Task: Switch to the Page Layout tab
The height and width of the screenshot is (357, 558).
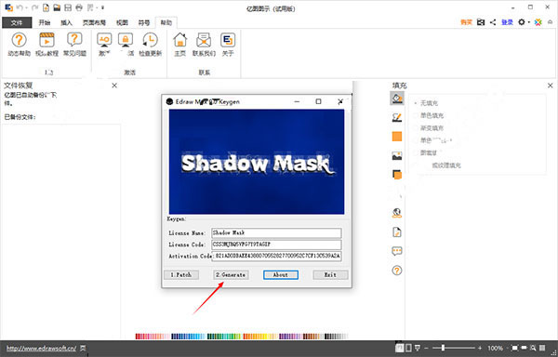Action: tap(94, 22)
